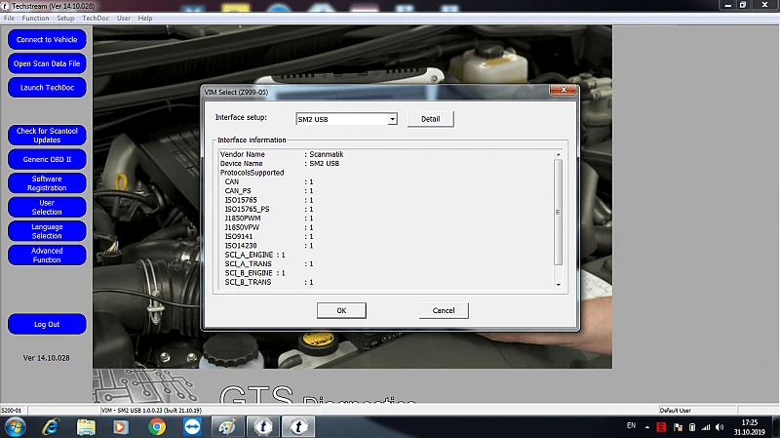Click the CAN_PS protocol row

(x=269, y=190)
